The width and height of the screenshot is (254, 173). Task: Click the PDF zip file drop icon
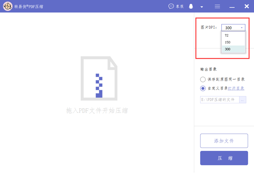click(x=99, y=78)
